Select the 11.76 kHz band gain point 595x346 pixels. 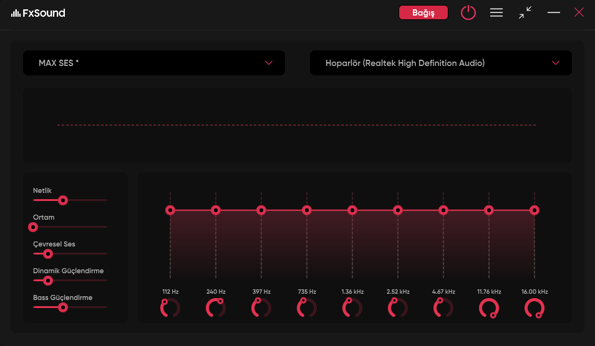click(x=489, y=210)
